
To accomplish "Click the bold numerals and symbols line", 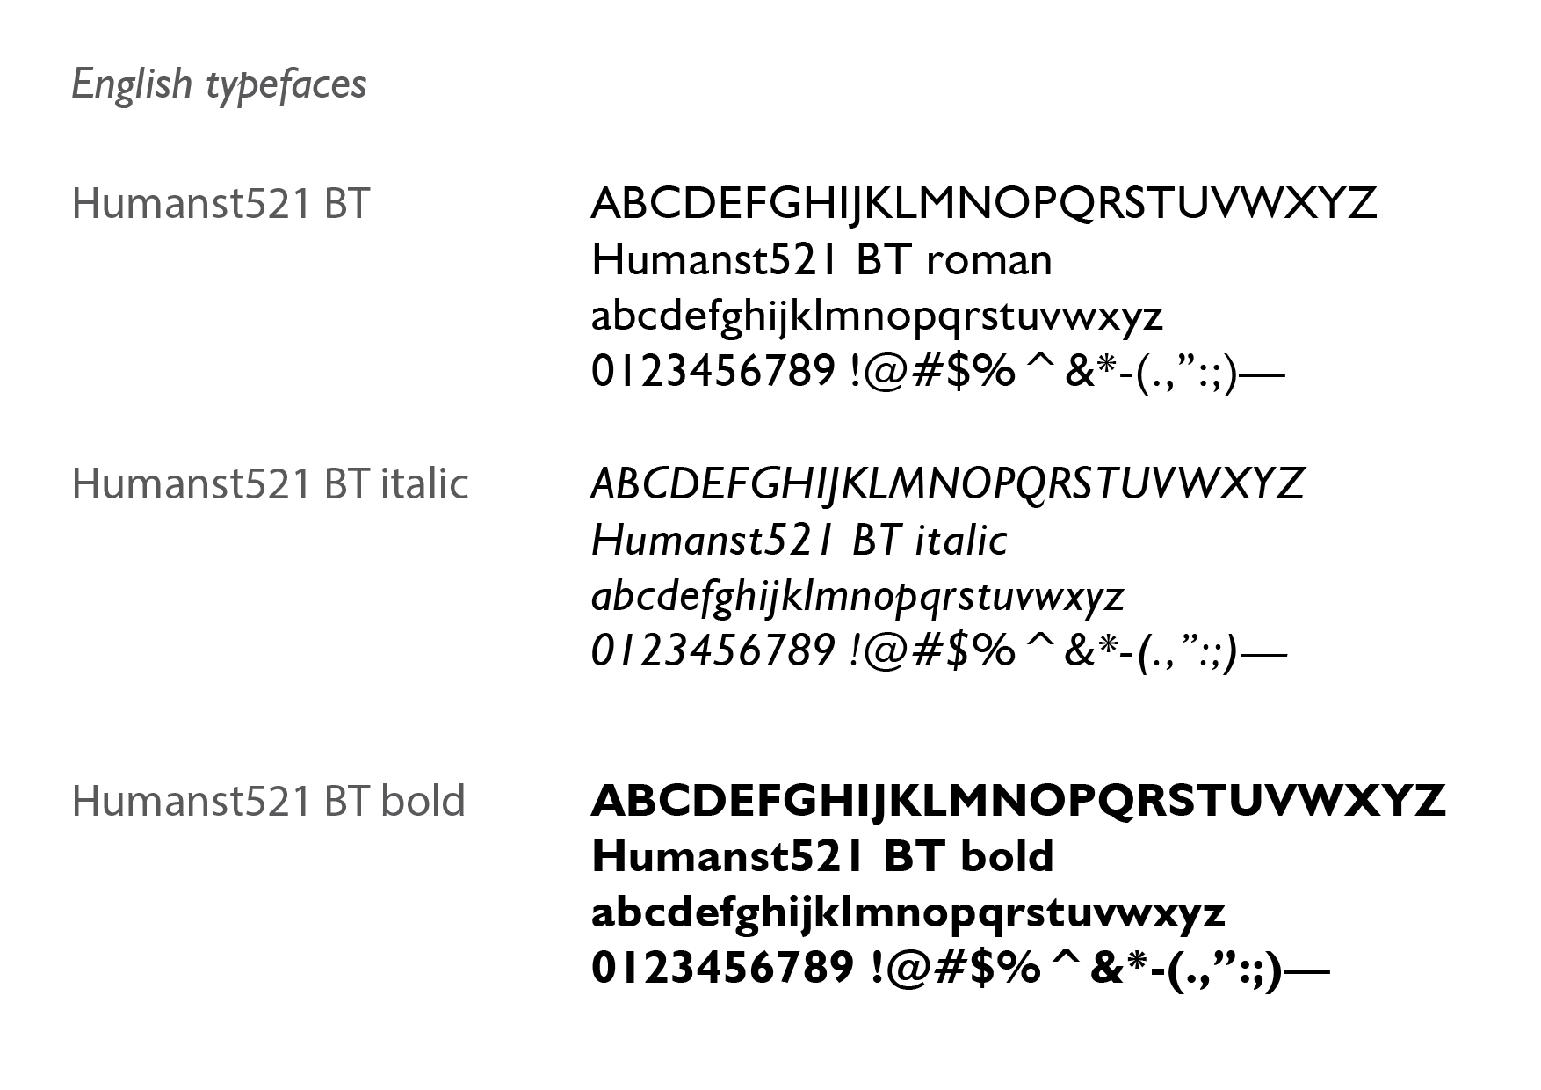I will (960, 969).
